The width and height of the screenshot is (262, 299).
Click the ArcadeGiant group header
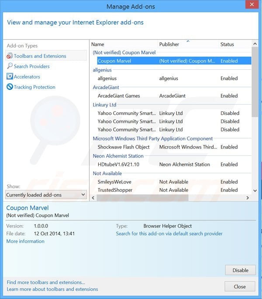106,87
